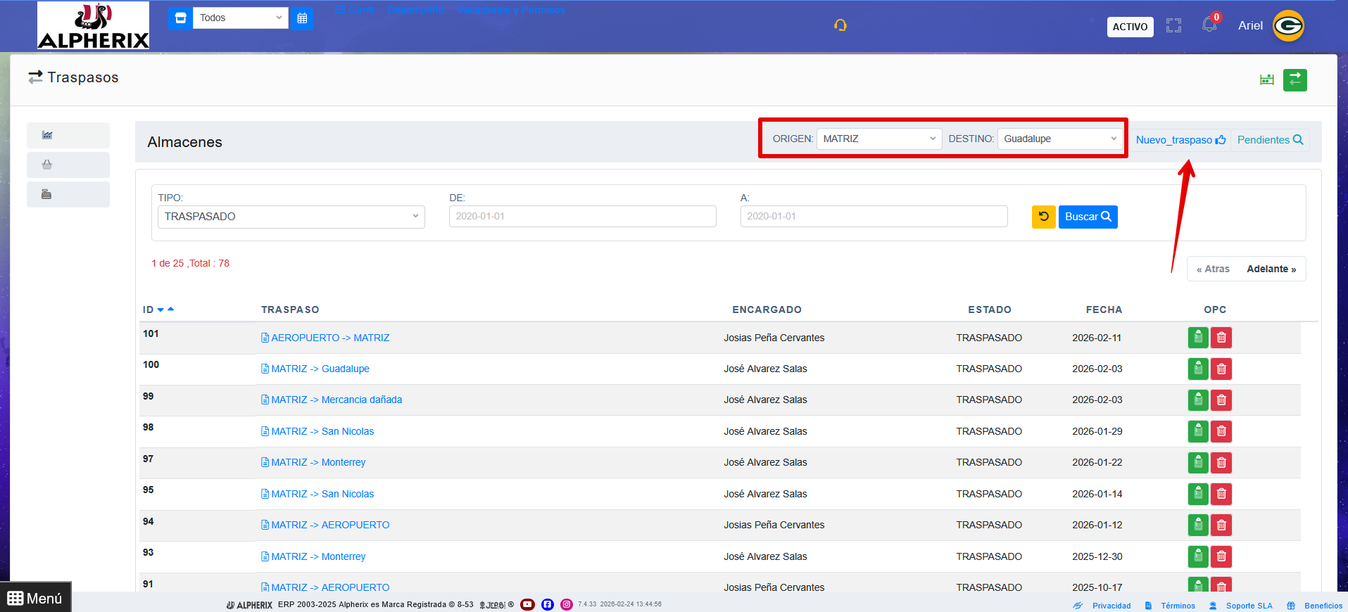Screen dimensions: 1348x612
Task: Open the Gantt menu item
Action: [354, 10]
